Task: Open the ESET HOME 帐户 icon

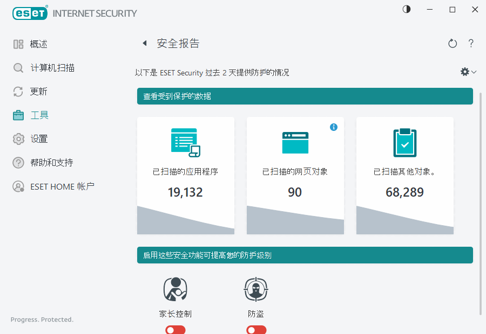Action: pos(18,186)
